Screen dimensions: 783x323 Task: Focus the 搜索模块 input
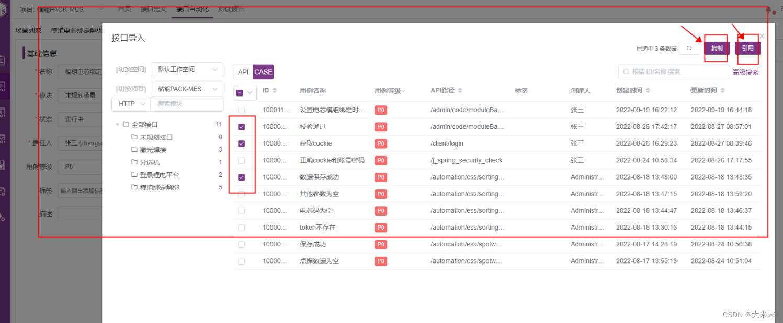point(187,104)
